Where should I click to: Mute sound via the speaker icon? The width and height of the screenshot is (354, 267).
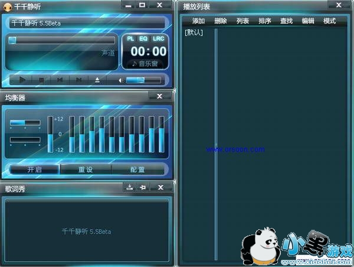pyautogui.click(x=121, y=80)
